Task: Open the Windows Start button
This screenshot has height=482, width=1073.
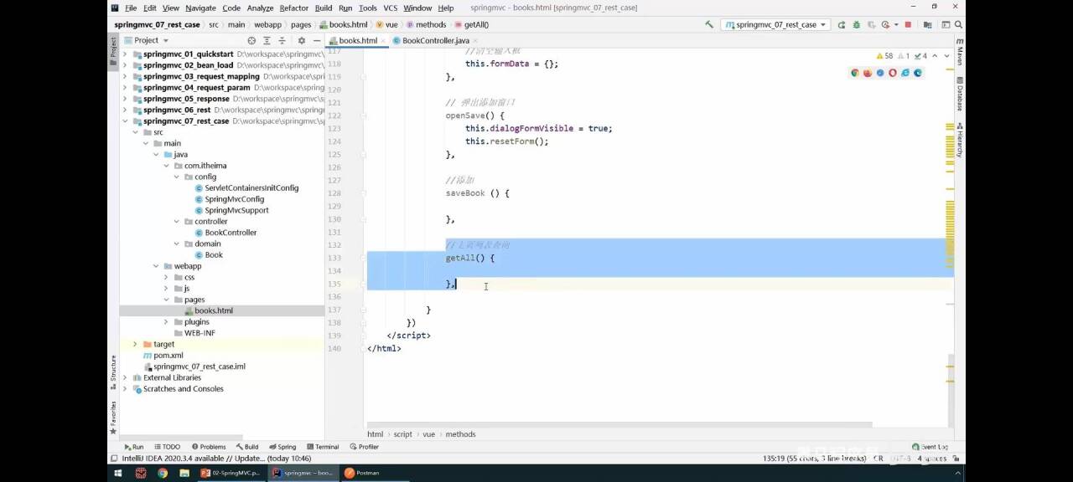Action: click(x=117, y=473)
